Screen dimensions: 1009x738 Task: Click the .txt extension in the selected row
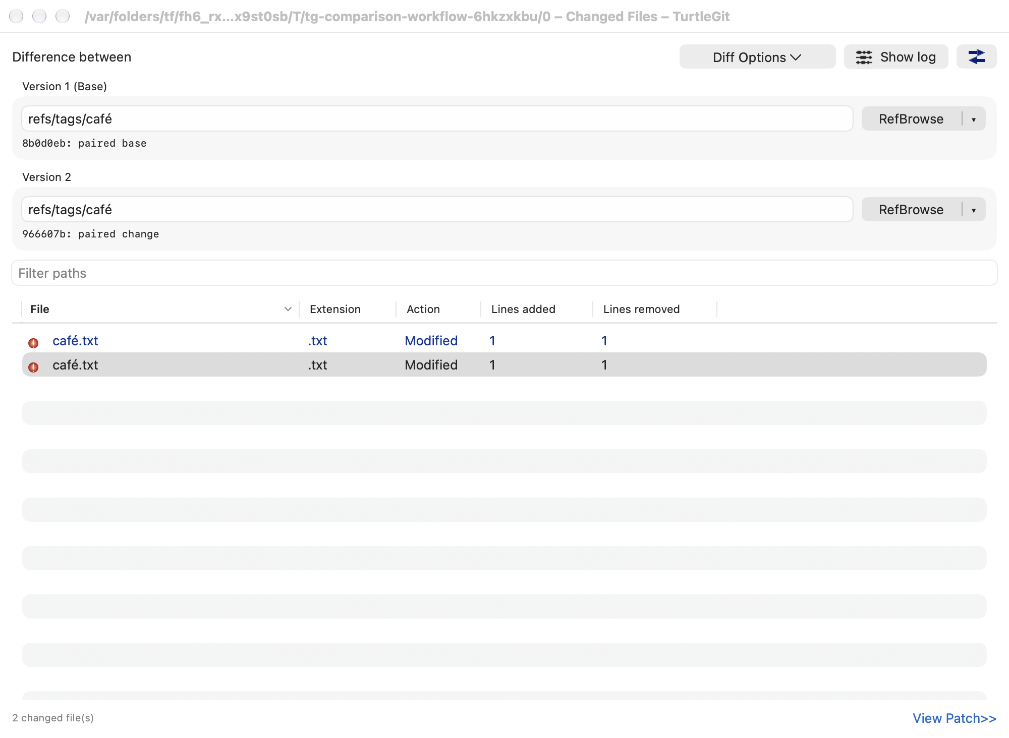318,365
